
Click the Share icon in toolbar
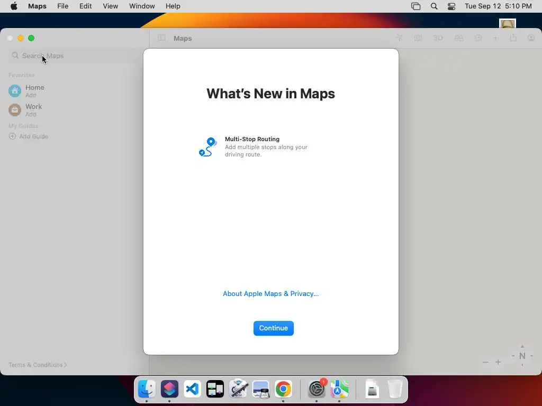(x=513, y=38)
